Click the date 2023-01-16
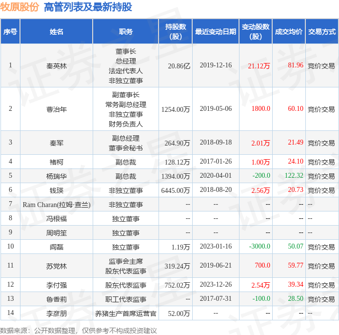Screen dimensions: 339x335 [216, 246]
